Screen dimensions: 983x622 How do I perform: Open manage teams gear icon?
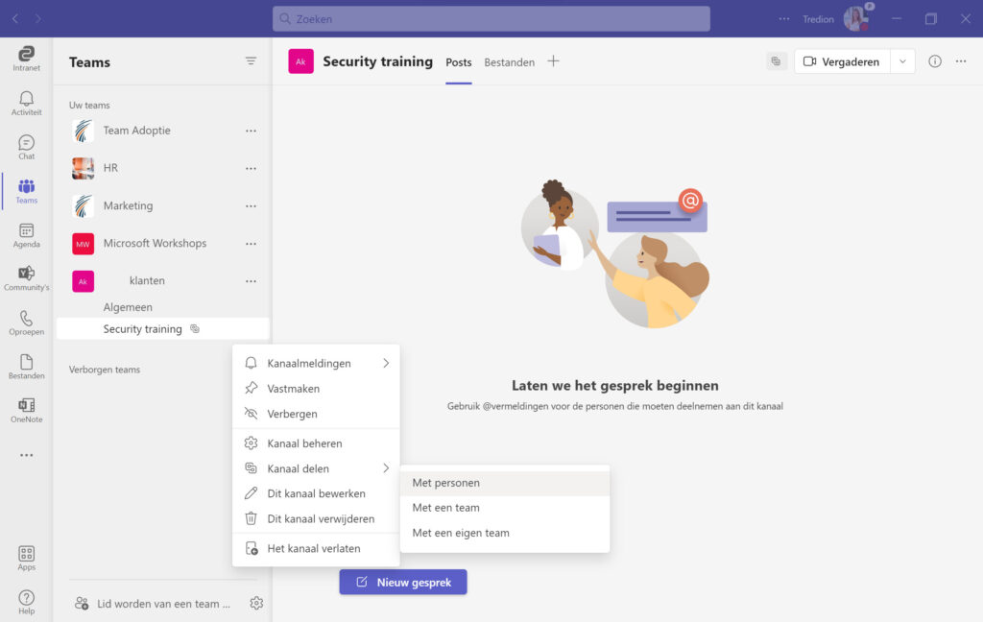pyautogui.click(x=256, y=603)
